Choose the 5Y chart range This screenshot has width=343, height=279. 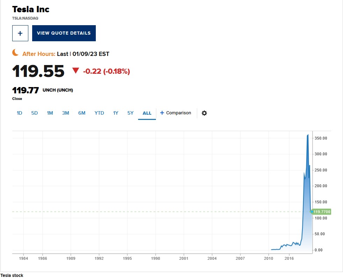130,113
